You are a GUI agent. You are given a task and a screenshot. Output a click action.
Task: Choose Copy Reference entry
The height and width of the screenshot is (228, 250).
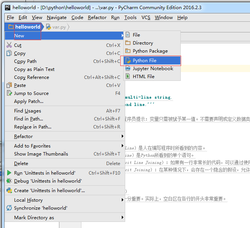tap(65, 77)
